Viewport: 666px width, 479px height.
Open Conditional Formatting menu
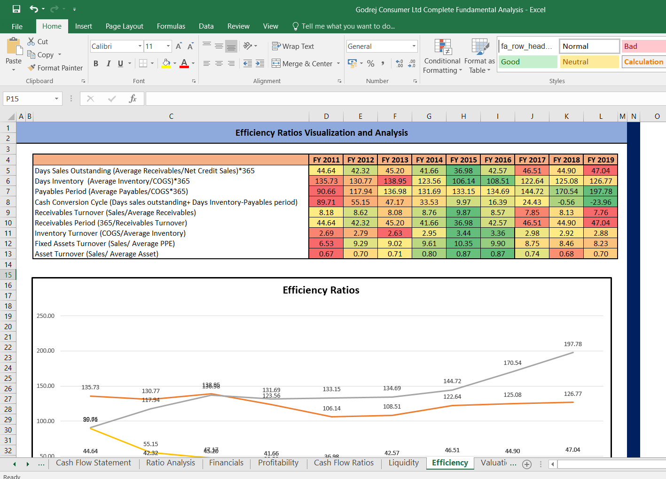(x=442, y=56)
